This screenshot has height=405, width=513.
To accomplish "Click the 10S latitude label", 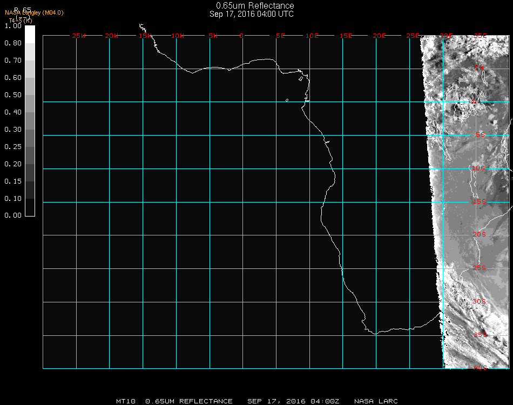I will coord(479,168).
